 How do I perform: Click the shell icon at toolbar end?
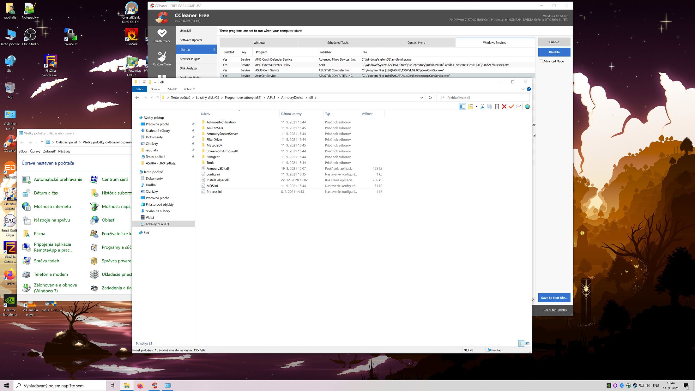point(527,107)
